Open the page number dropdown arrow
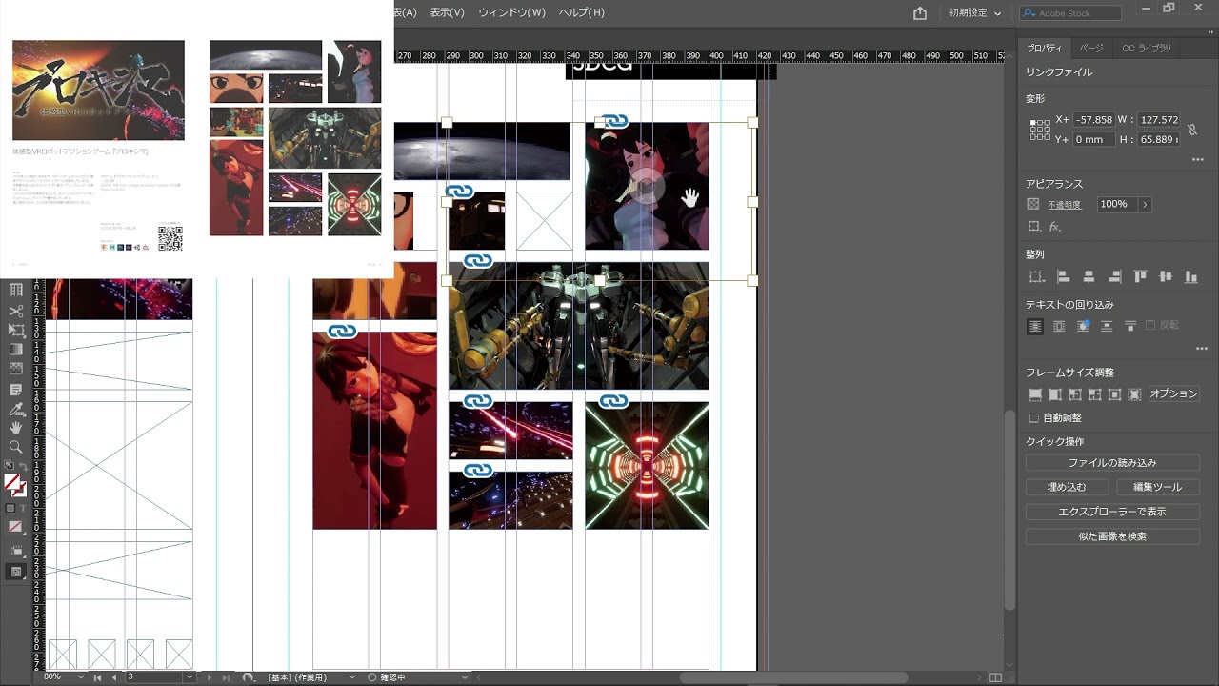This screenshot has width=1219, height=686. click(190, 677)
